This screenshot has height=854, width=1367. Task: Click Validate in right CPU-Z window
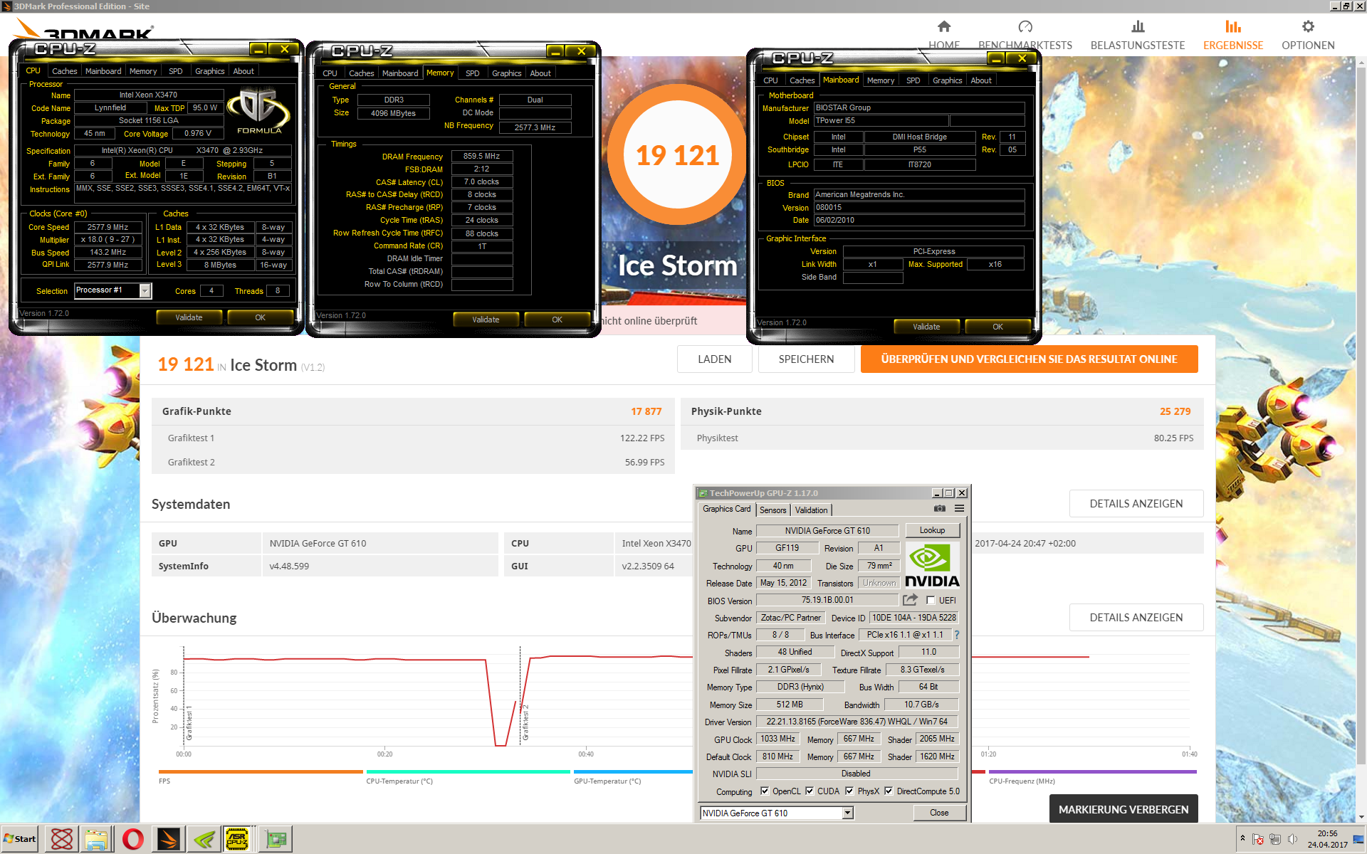click(926, 327)
